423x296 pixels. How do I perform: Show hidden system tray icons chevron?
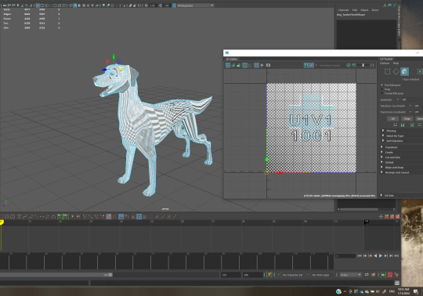click(345, 291)
